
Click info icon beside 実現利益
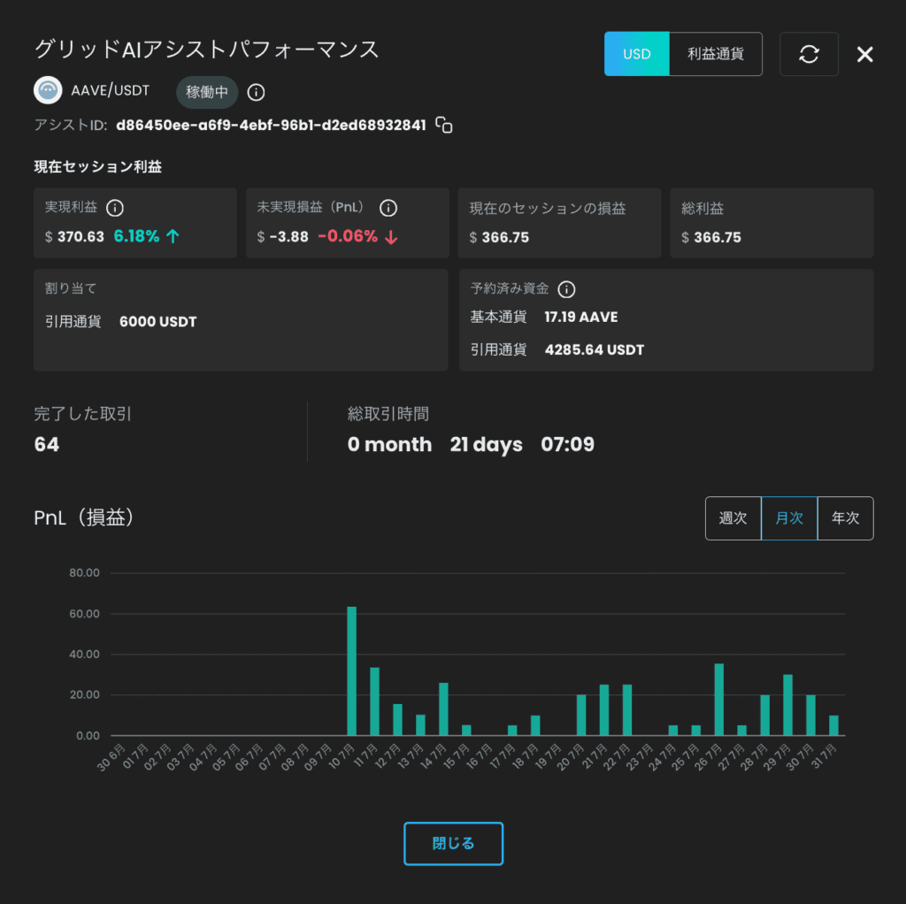tap(115, 208)
